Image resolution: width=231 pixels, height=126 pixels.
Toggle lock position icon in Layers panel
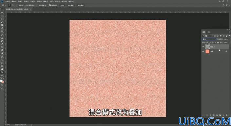point(213,43)
